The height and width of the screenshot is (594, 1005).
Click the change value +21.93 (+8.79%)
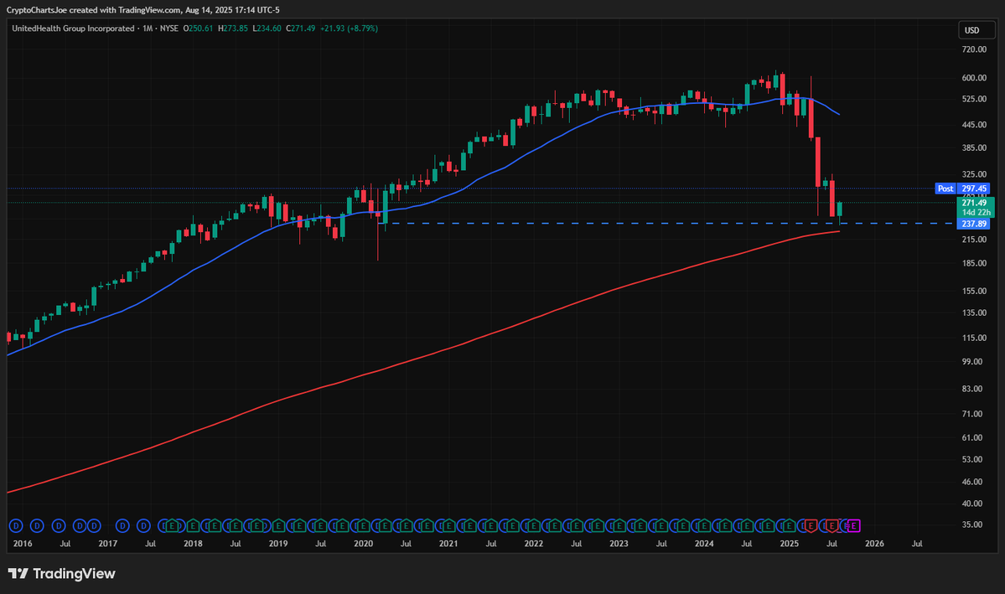(350, 28)
